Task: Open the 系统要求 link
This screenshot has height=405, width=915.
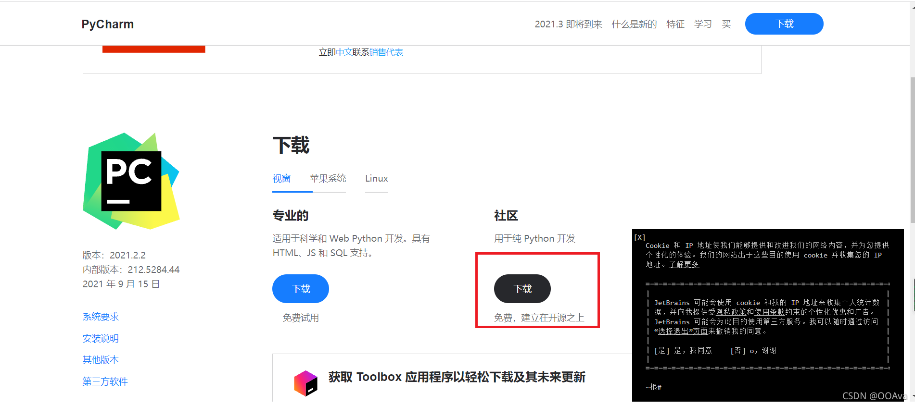Action: (x=101, y=317)
